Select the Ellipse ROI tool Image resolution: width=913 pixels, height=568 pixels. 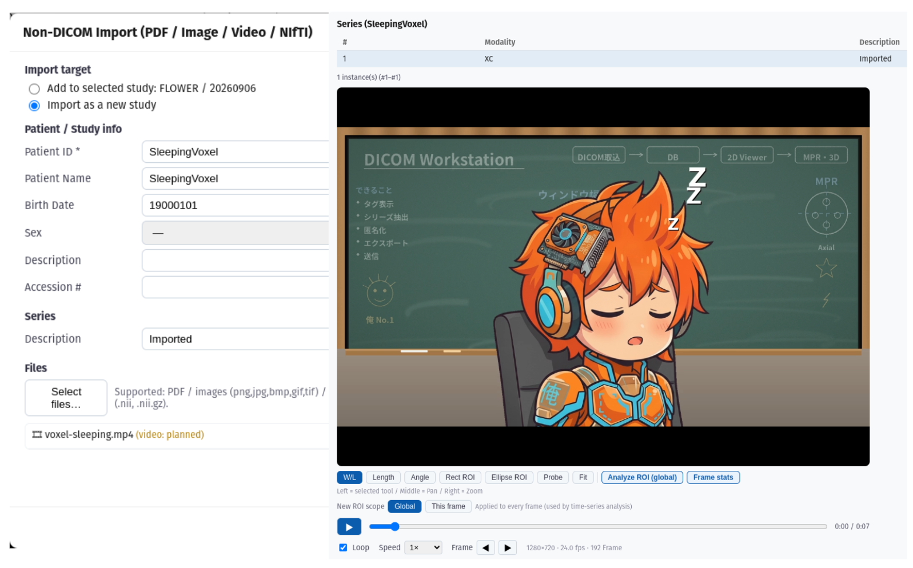(x=509, y=477)
